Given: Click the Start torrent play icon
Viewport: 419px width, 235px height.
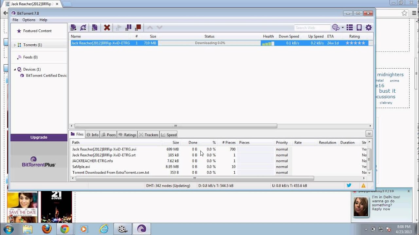Looking at the screenshot, I should [119, 28].
